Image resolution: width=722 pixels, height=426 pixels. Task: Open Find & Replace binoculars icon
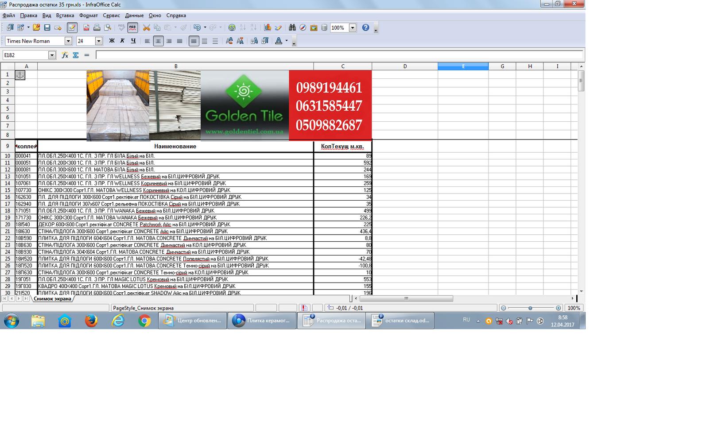pos(292,27)
